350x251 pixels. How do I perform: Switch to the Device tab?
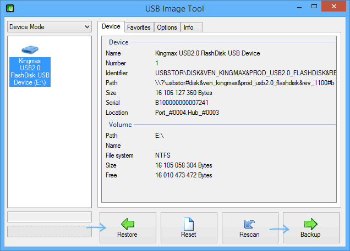pyautogui.click(x=111, y=27)
